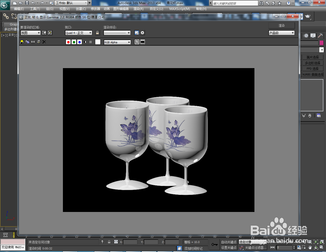Toggle the lock to viewport button
The image size is (326, 252).
tap(97, 33)
